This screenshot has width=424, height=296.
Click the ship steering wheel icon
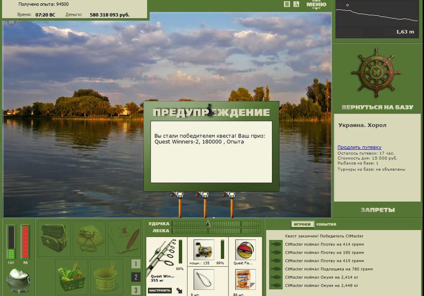376,73
